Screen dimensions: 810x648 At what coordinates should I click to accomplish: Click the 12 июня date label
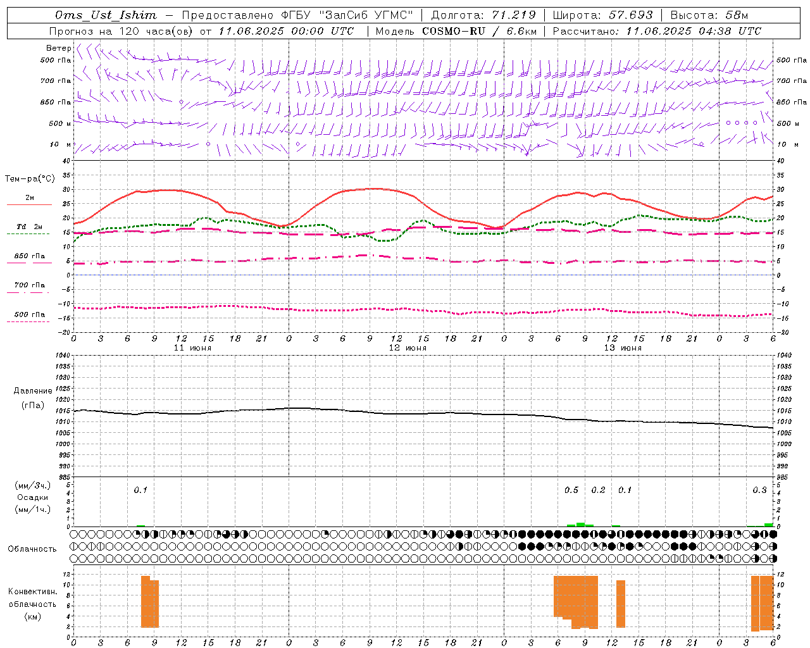pos(408,348)
